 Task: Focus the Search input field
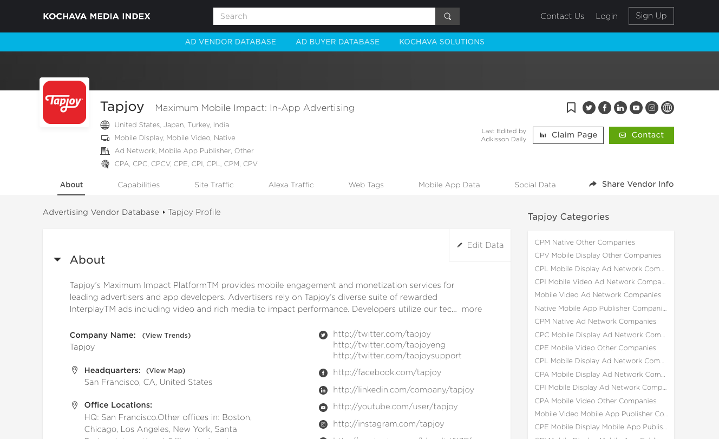tap(324, 16)
